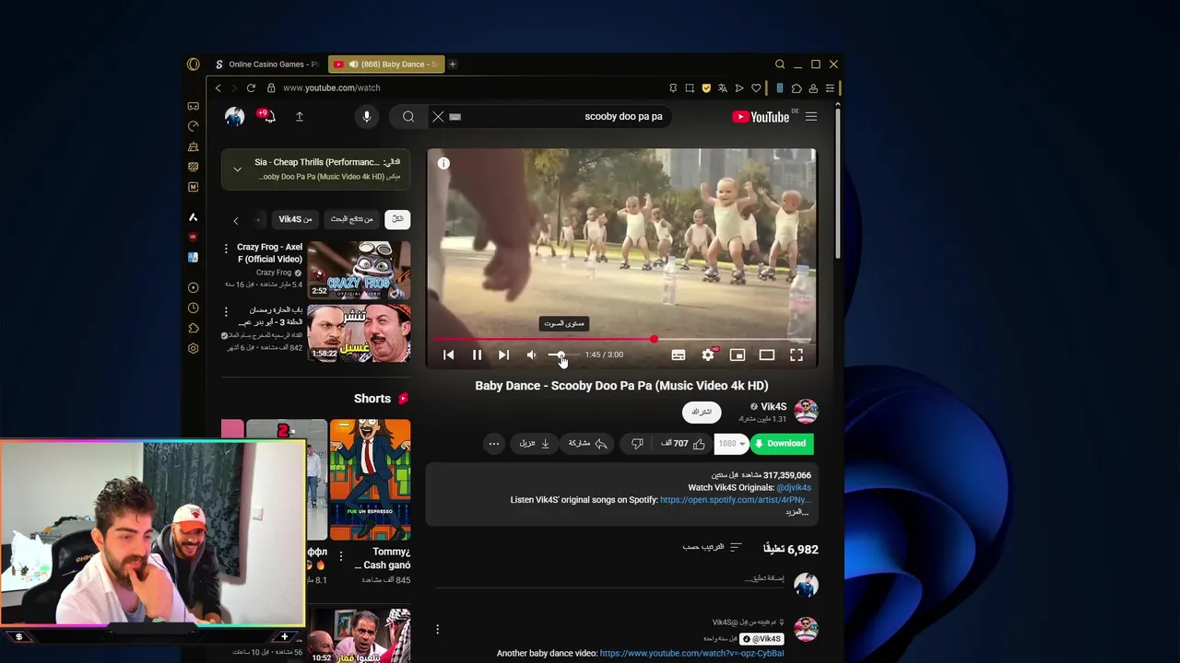Open the 1080 quality dropdown
The height and width of the screenshot is (663, 1180).
click(731, 444)
